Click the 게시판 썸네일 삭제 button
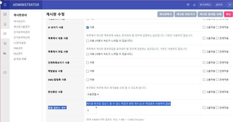The image size is (233, 122). (x=210, y=14)
